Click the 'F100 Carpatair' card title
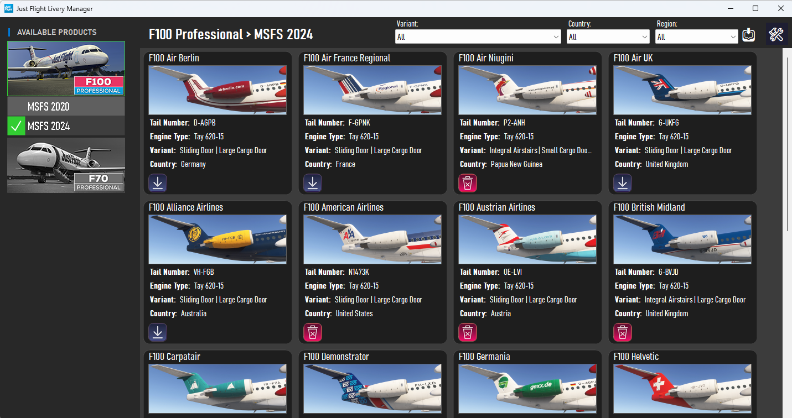792x418 pixels. (x=174, y=357)
